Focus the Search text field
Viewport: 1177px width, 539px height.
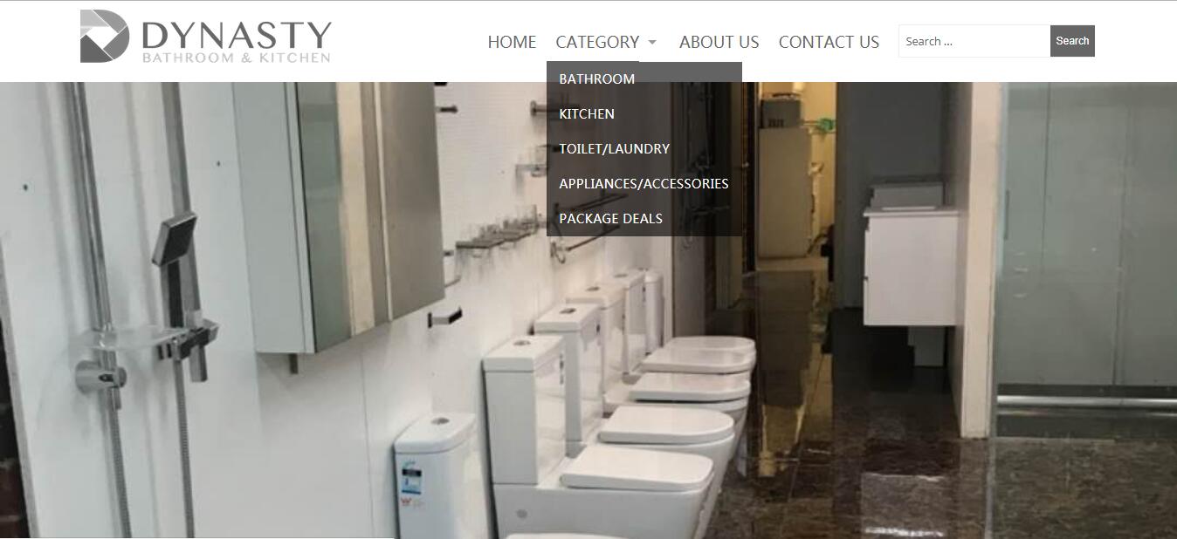[974, 41]
